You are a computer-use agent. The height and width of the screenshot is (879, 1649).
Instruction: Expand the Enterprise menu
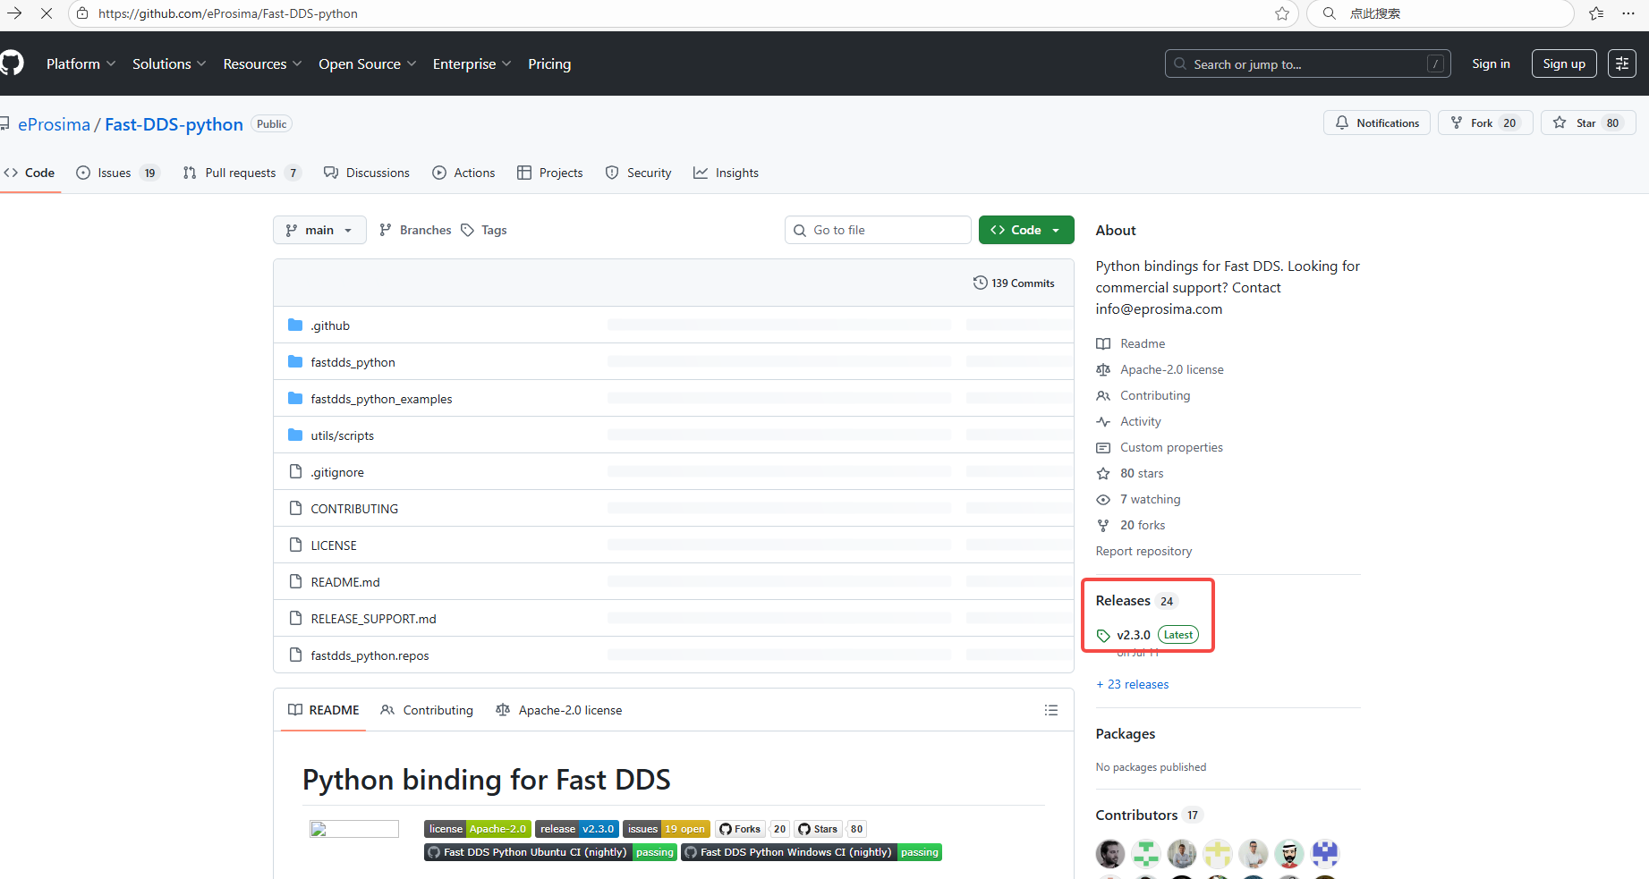(x=472, y=63)
